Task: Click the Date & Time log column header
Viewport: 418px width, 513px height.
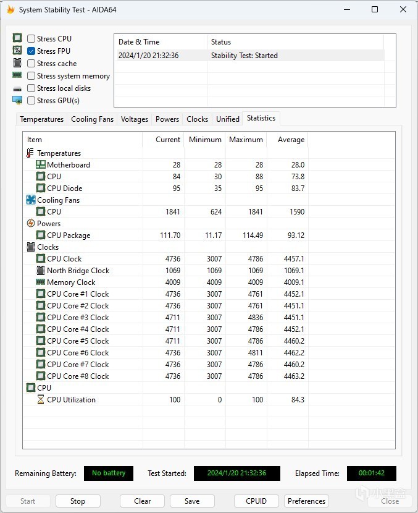Action: [x=161, y=42]
